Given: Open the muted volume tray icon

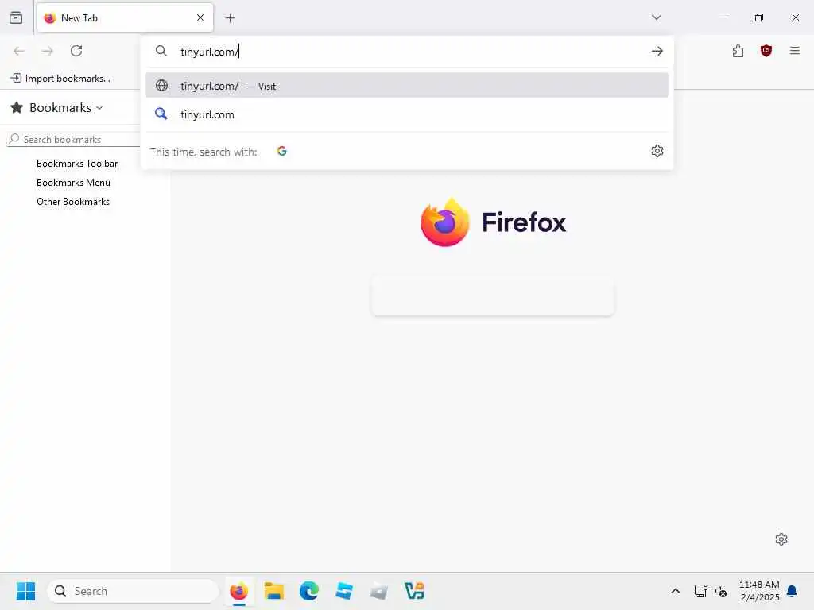Looking at the screenshot, I should pyautogui.click(x=720, y=591).
